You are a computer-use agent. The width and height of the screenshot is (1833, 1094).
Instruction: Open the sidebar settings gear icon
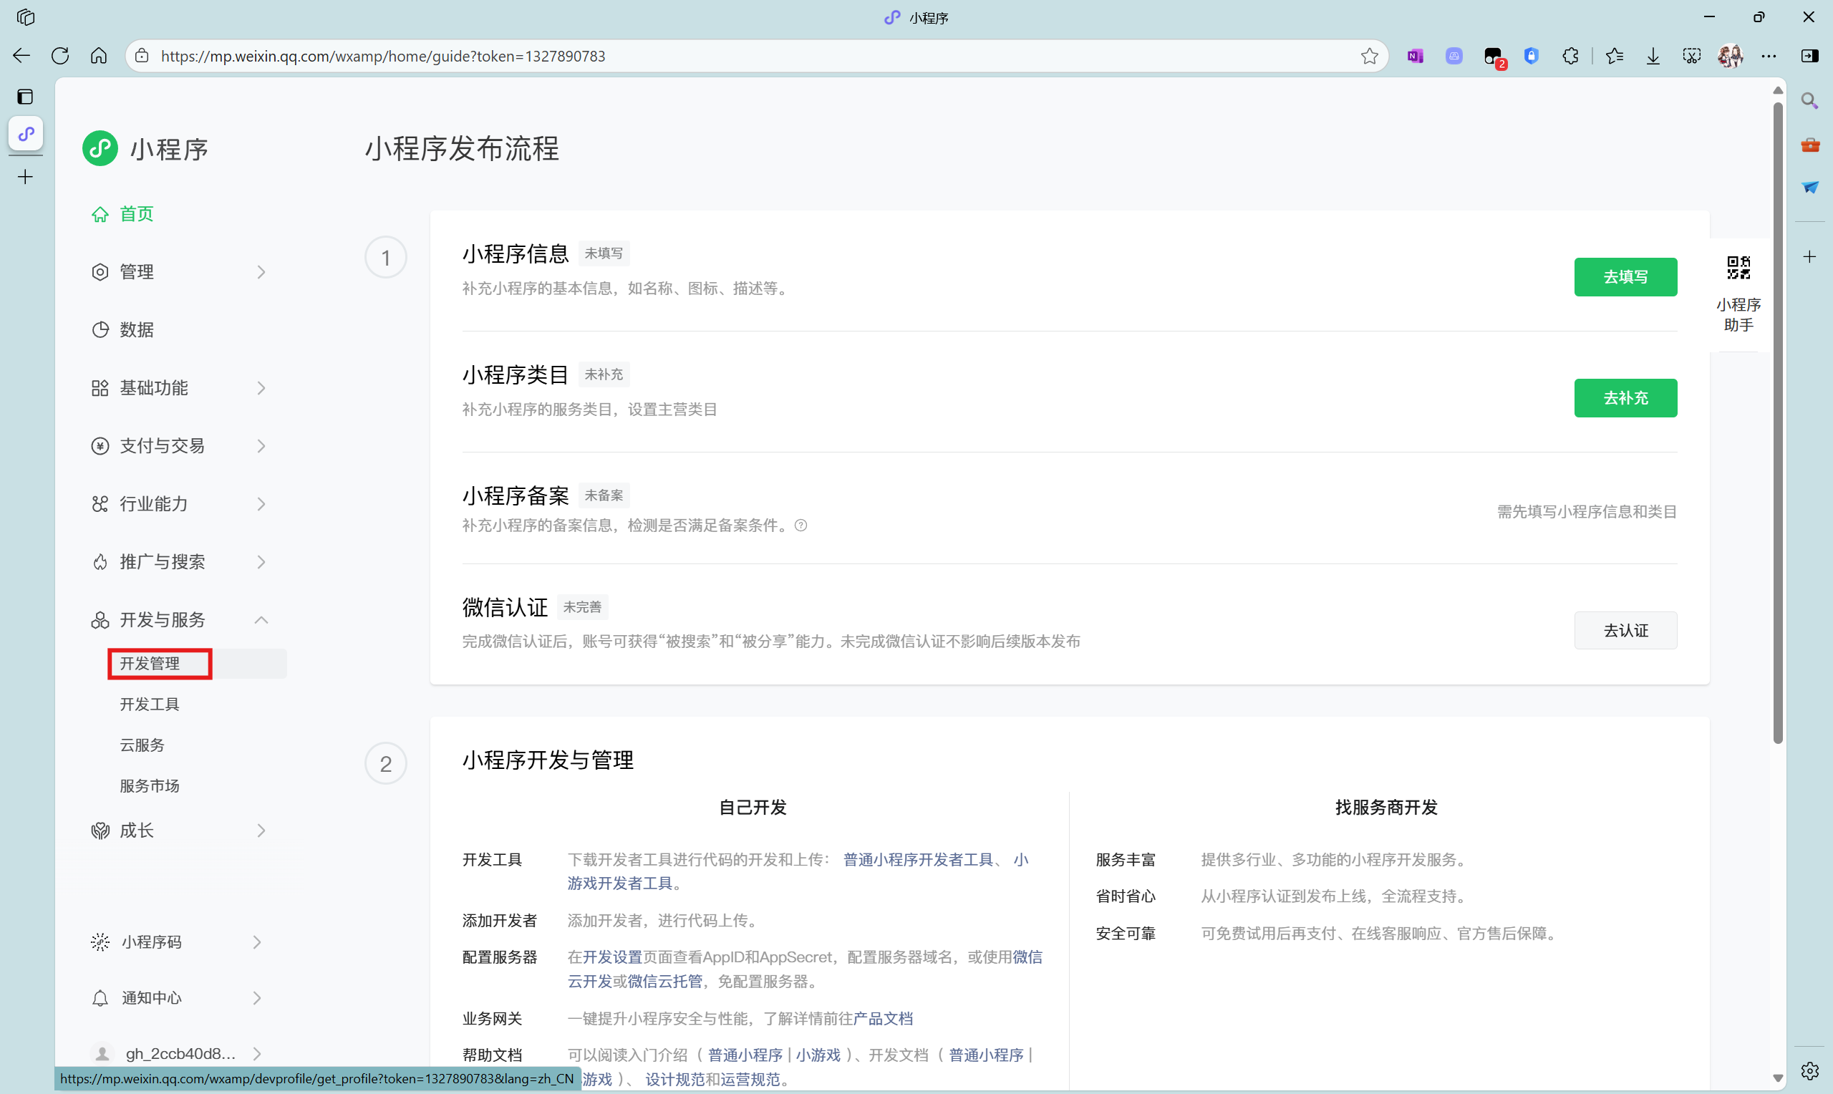point(1809,1070)
